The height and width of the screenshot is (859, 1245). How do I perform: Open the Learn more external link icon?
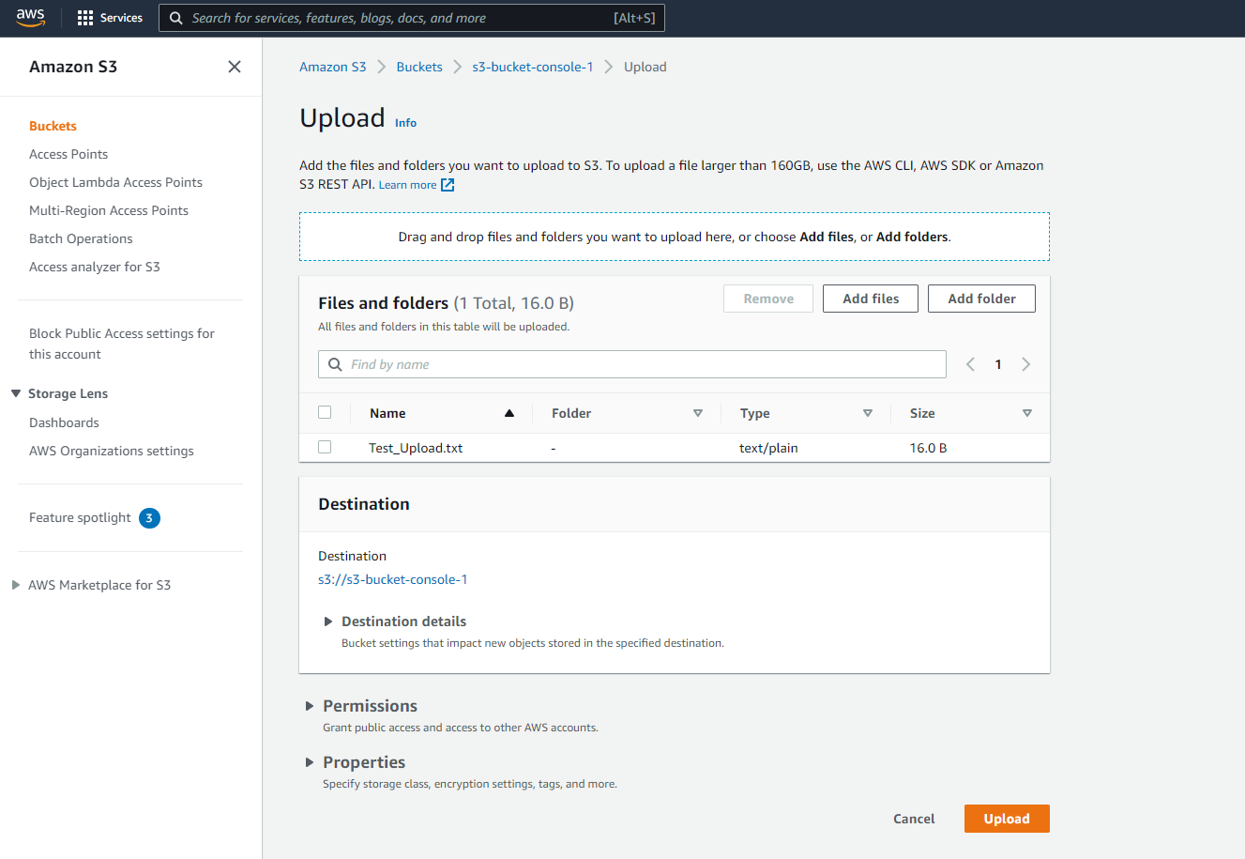tap(447, 184)
